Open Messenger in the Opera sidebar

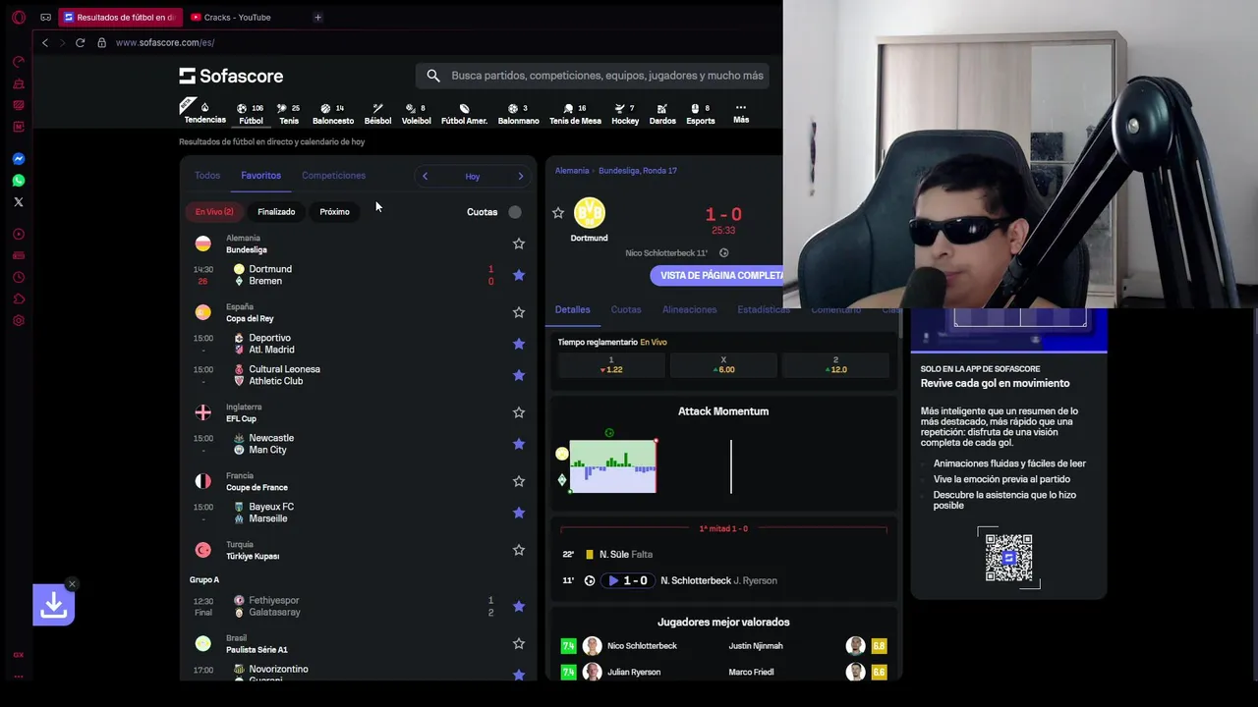pos(18,159)
